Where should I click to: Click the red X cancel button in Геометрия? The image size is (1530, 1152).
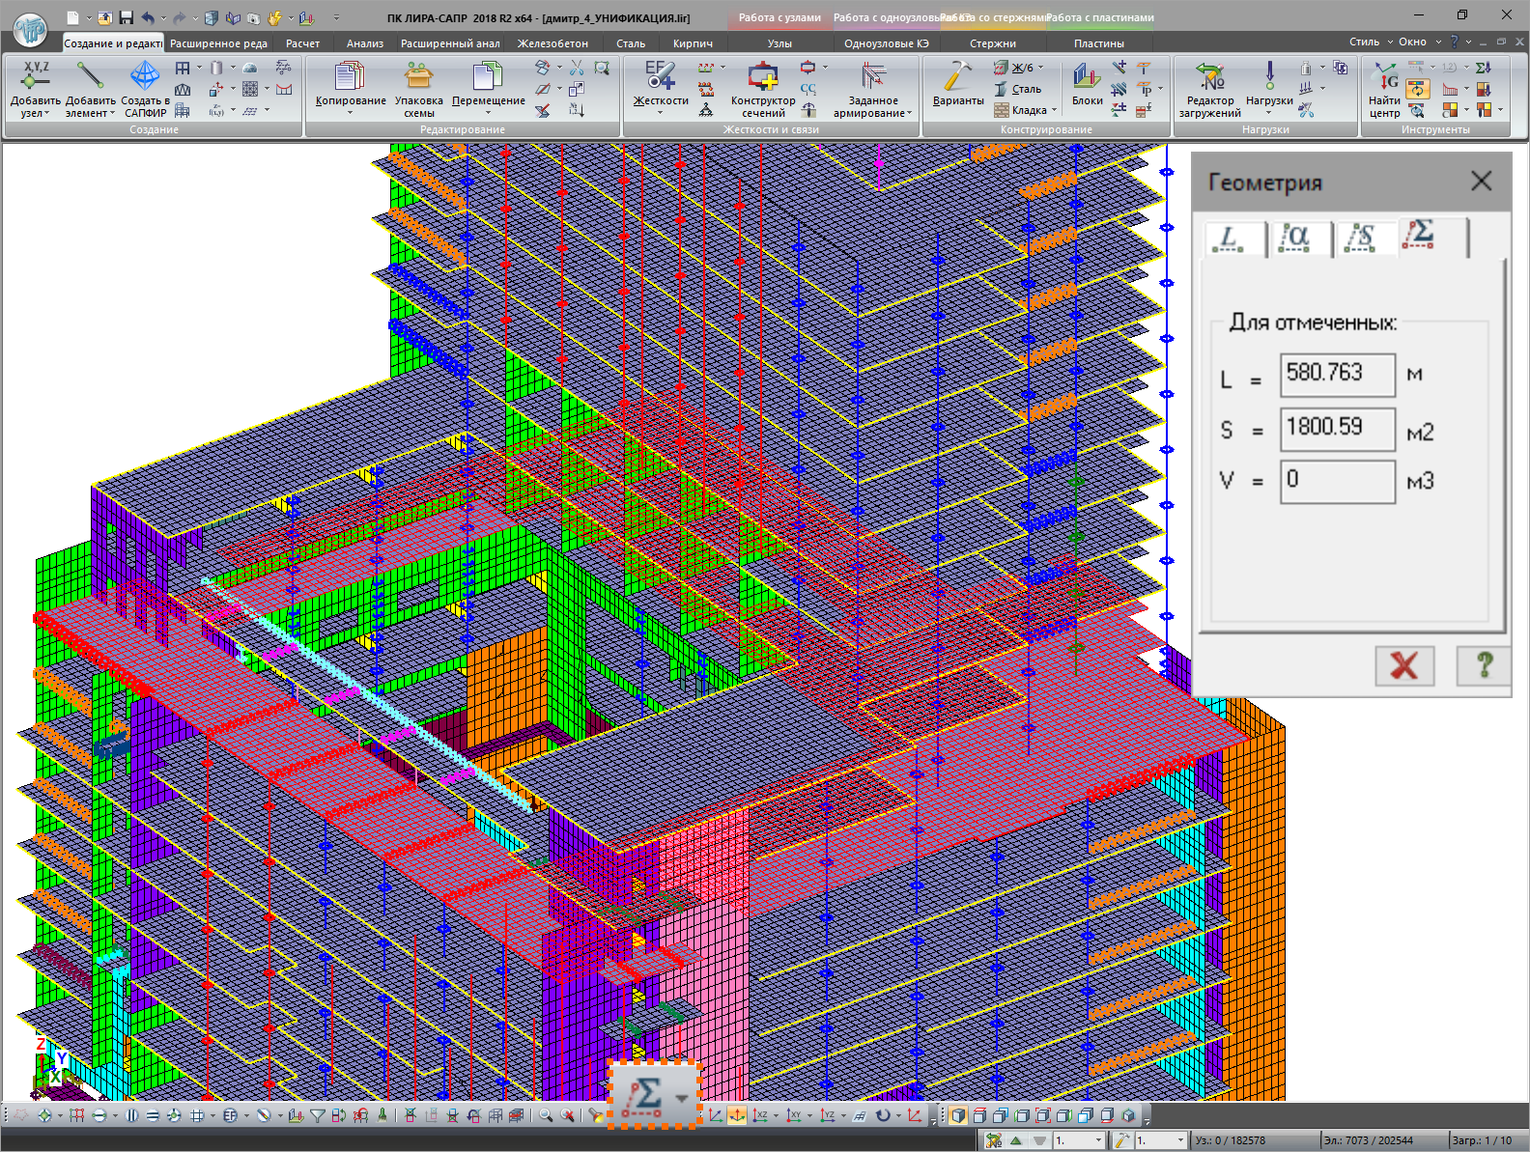[x=1403, y=665]
